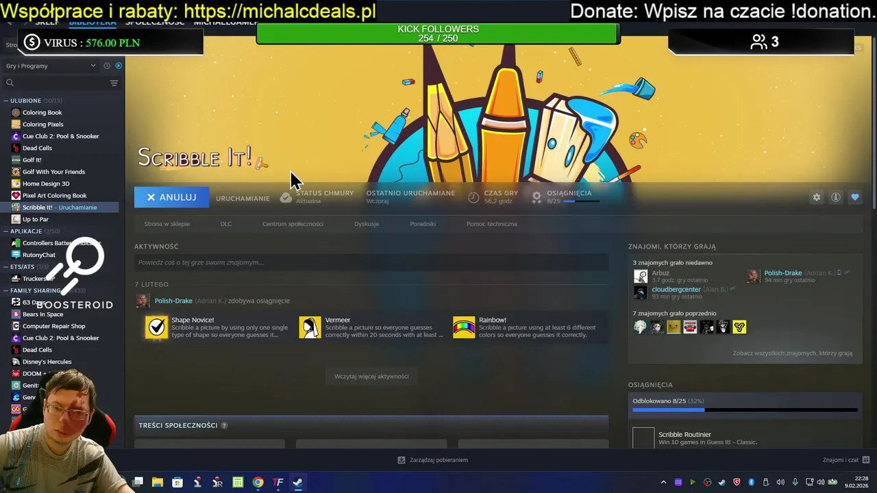Screen dimensions: 877x493
Task: Click the cloudbergcenter friend name
Action: coord(676,289)
